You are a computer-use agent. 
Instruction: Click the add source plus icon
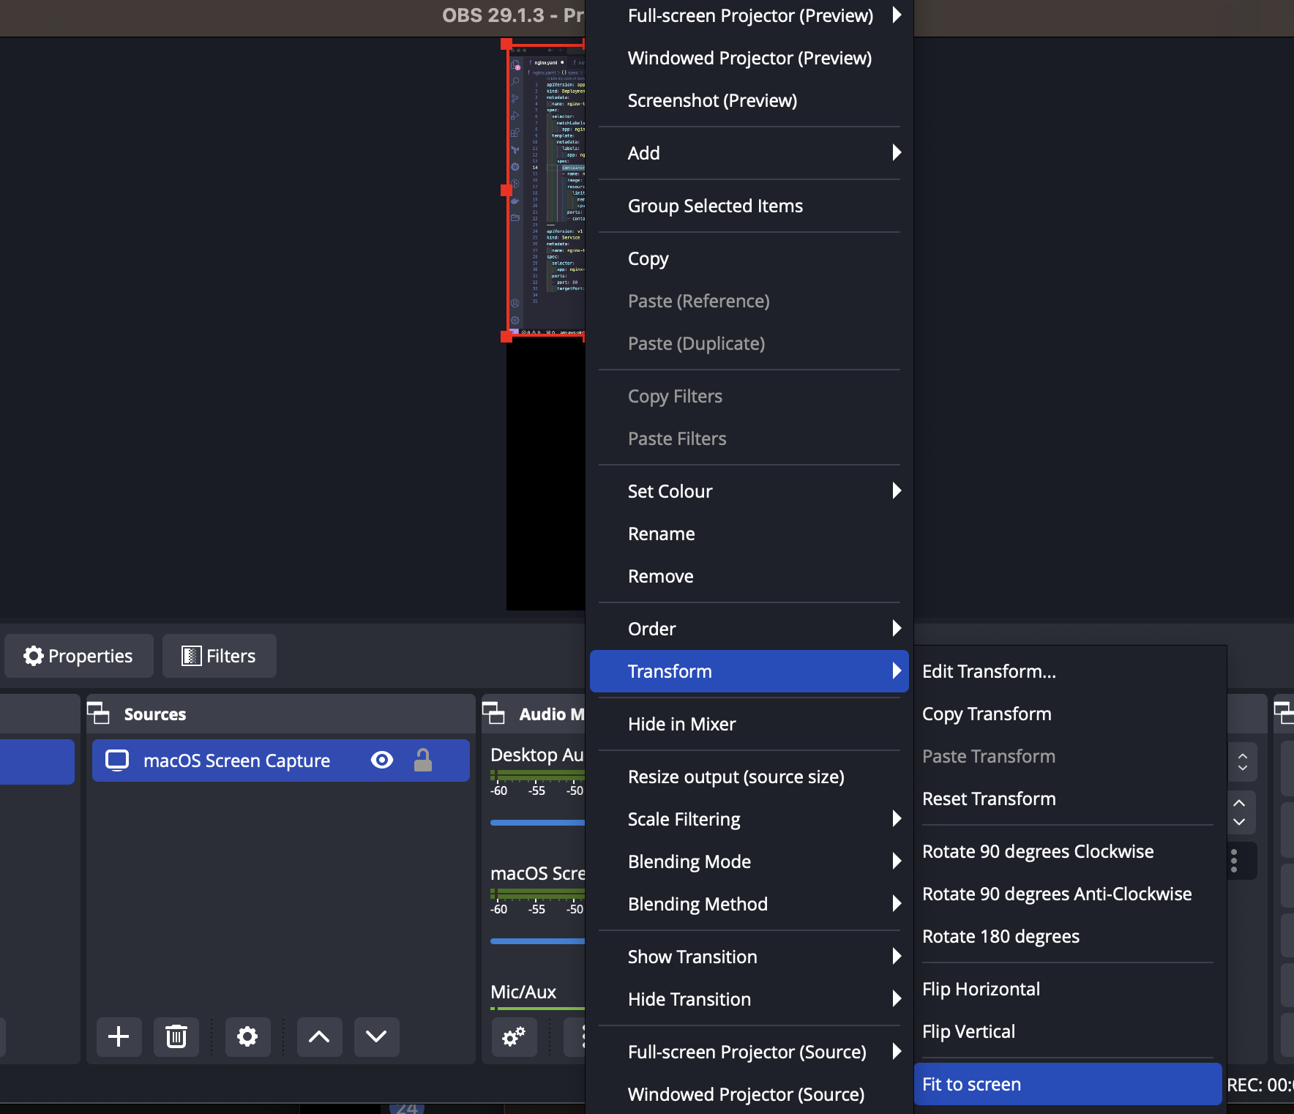tap(119, 1036)
